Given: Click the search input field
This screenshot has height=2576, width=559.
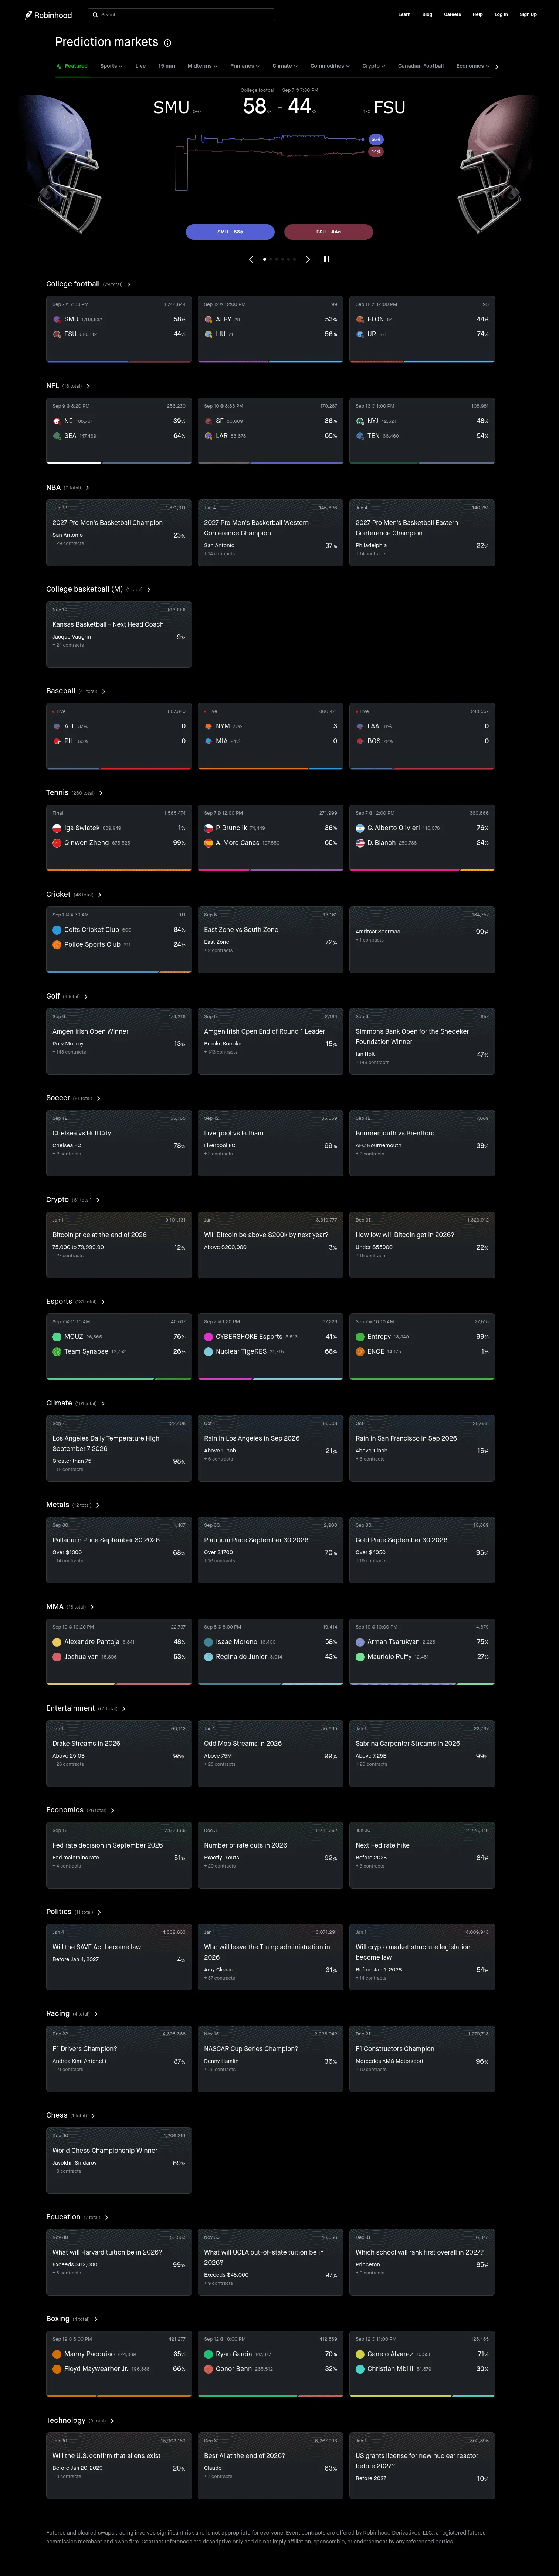Looking at the screenshot, I should 181,15.
